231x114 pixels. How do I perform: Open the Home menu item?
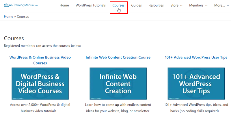click(64, 5)
